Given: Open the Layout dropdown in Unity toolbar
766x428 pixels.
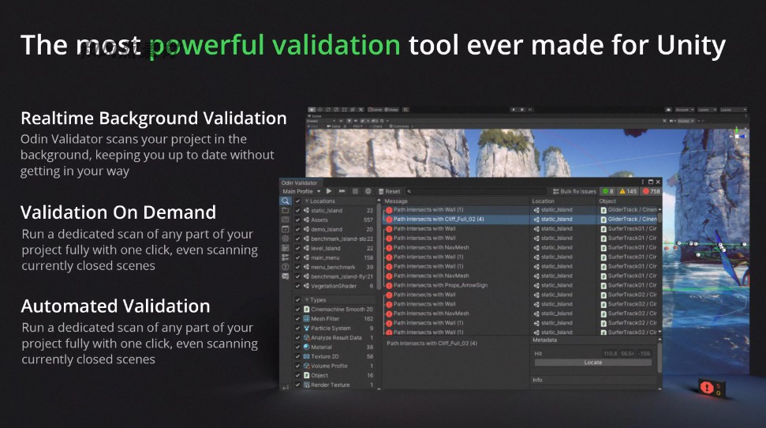Looking at the screenshot, I should 733,110.
